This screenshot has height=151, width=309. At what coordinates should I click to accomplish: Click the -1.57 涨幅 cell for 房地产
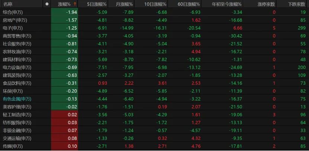(64, 20)
